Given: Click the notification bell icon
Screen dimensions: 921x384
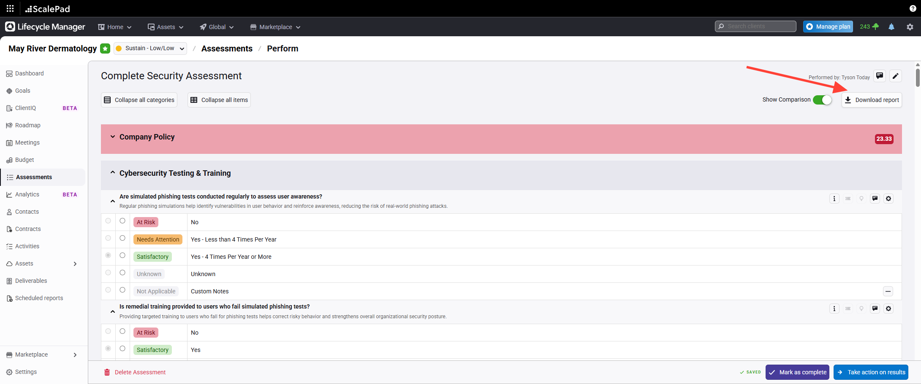Looking at the screenshot, I should click(x=891, y=27).
